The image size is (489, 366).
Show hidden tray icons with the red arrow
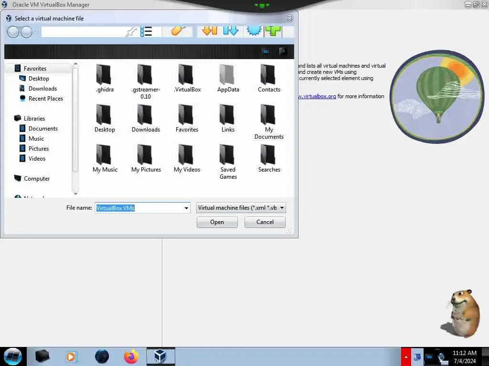[x=406, y=356]
